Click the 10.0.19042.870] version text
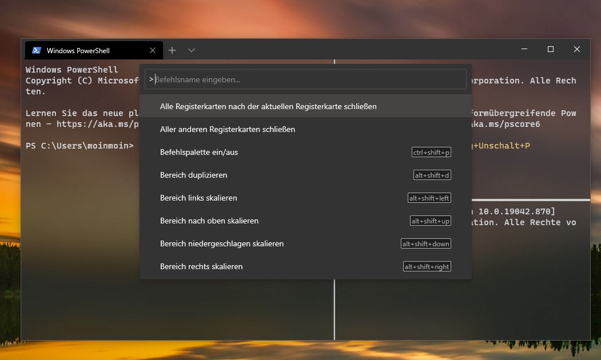Image resolution: width=601 pixels, height=360 pixels. tap(517, 211)
